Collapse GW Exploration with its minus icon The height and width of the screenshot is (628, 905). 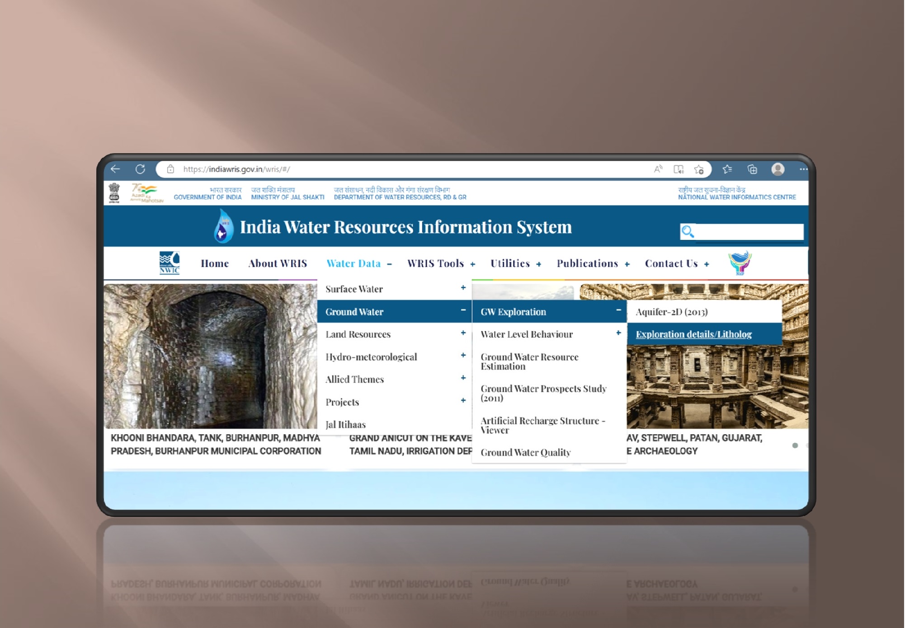618,310
